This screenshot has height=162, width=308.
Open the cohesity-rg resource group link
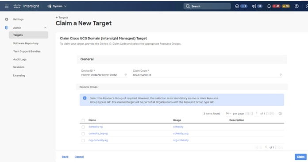pyautogui.click(x=96, y=127)
